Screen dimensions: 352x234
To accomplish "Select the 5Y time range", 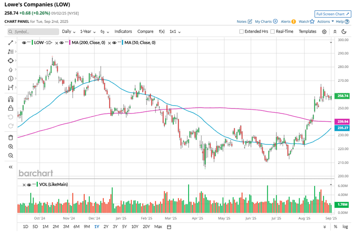I will pos(124,227).
